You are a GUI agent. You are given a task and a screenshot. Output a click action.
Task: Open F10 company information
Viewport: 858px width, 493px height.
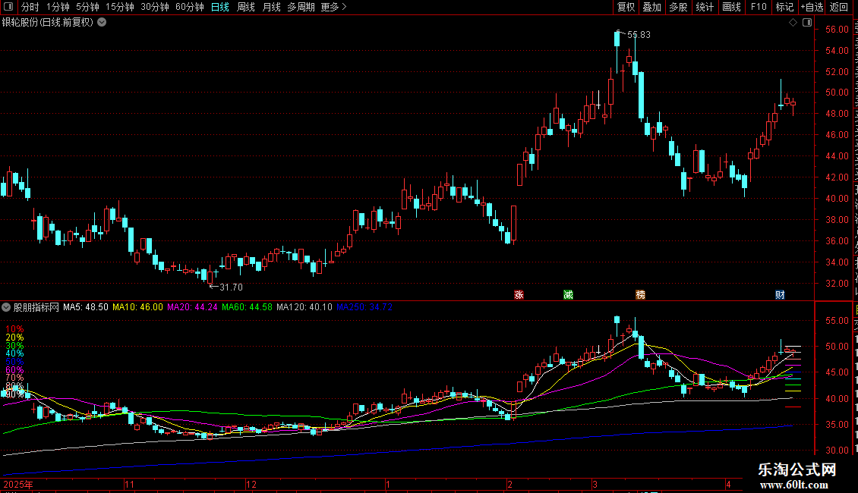(759, 7)
